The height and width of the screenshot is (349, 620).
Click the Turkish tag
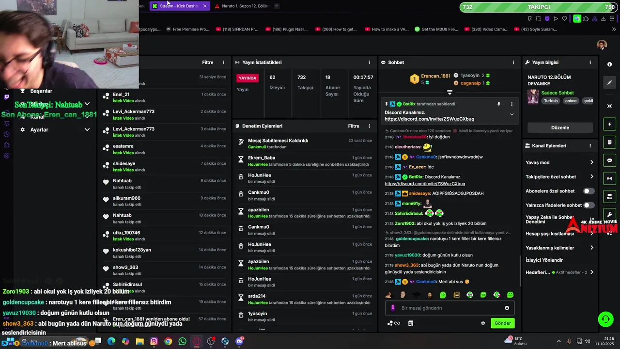tap(551, 101)
